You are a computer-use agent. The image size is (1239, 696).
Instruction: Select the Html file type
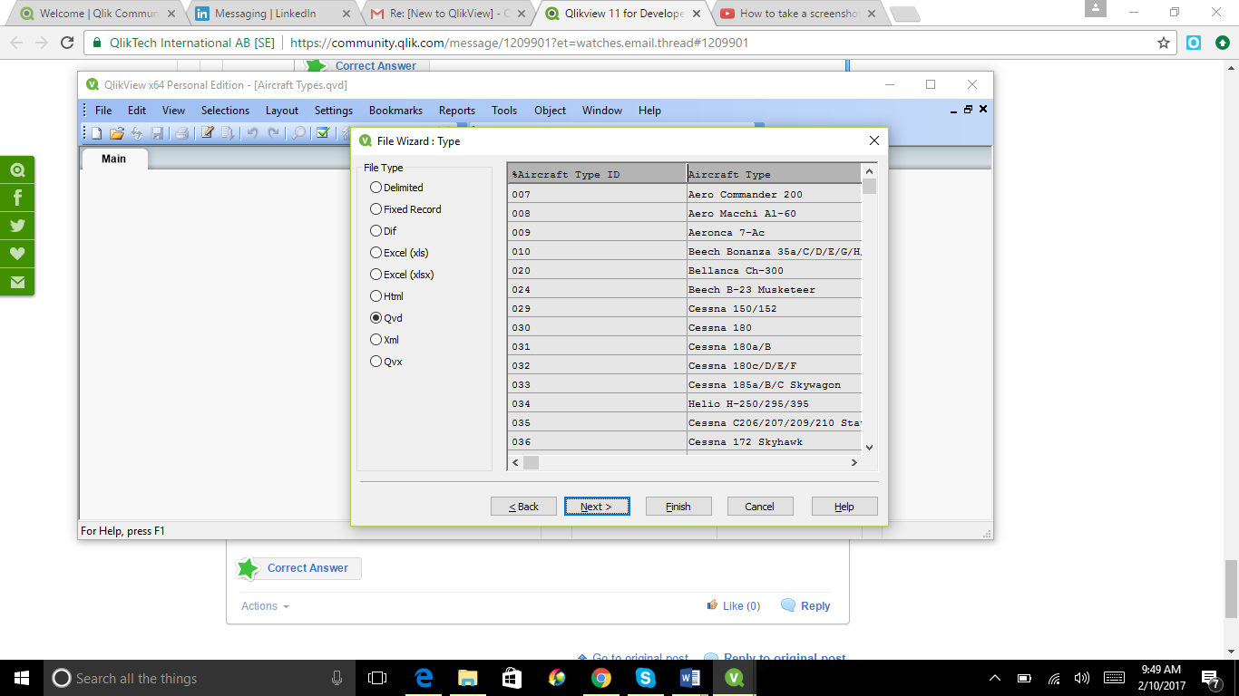387,296
